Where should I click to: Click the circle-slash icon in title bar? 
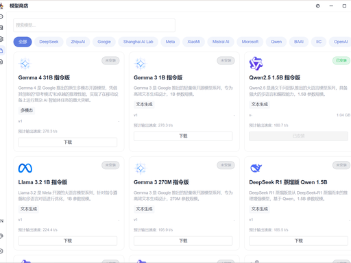tap(317, 6)
